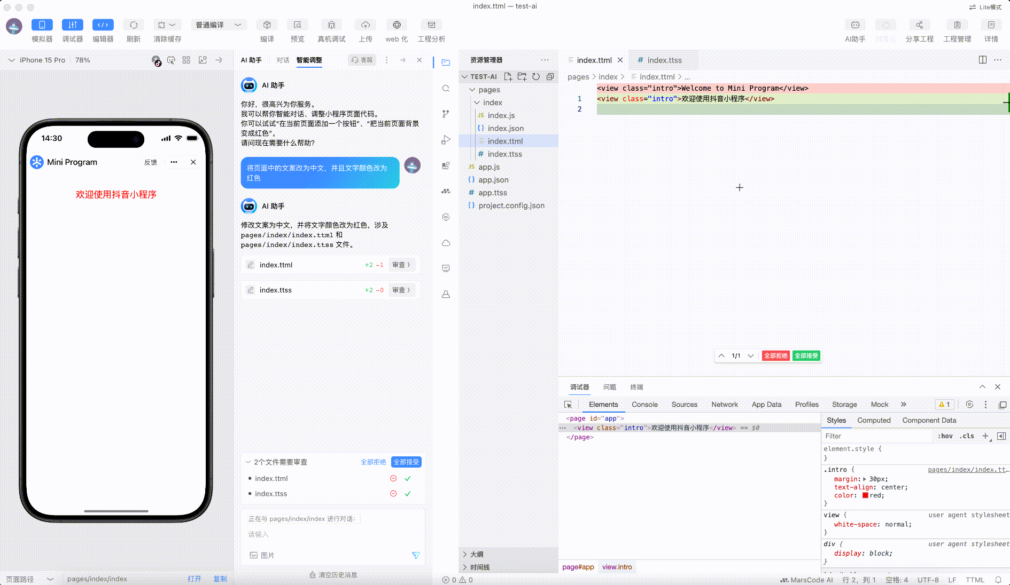Click the 真机调试 device debug icon
Image resolution: width=1010 pixels, height=585 pixels.
tap(331, 25)
